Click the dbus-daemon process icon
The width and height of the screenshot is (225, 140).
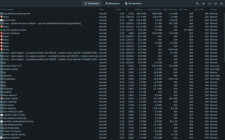click(x=2, y=95)
